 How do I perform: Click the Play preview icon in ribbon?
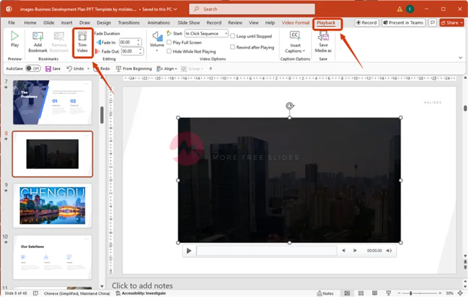[x=15, y=36]
